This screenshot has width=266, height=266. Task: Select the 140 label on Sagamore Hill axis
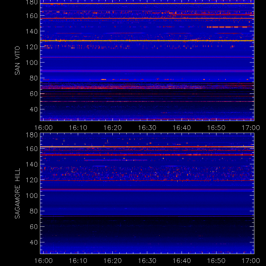(32, 164)
